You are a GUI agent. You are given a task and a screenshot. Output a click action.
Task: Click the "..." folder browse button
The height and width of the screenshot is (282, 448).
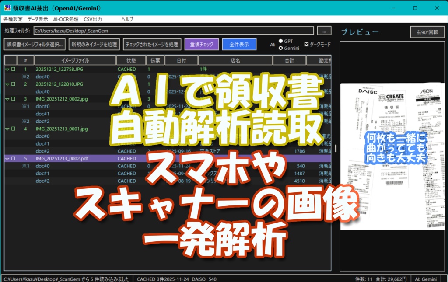[x=324, y=30]
